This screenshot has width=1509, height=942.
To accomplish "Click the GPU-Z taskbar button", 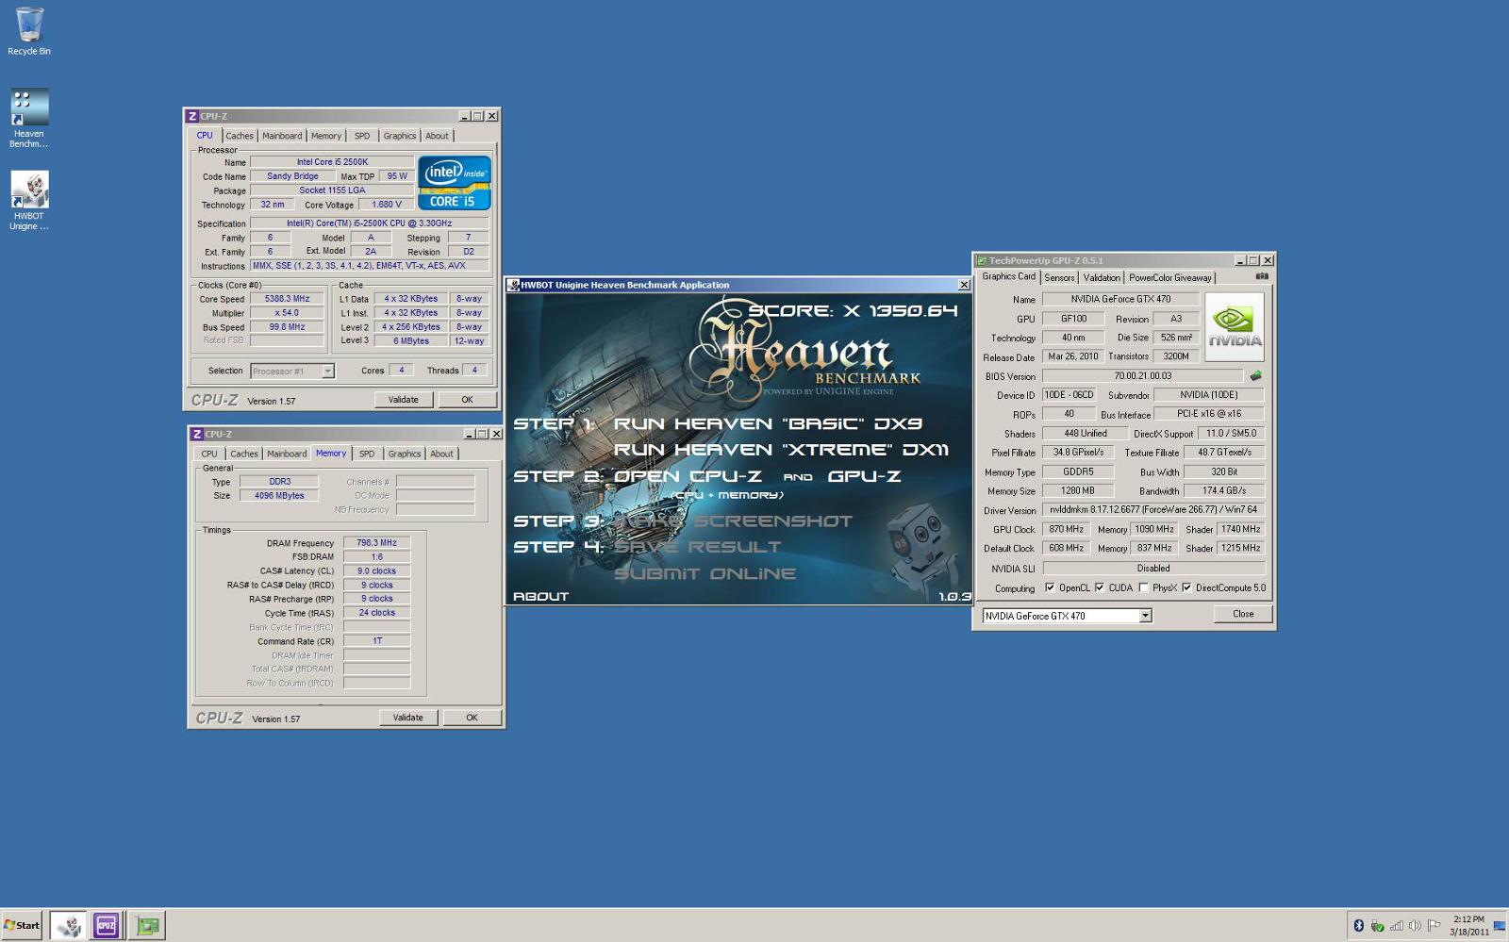I will tap(147, 925).
